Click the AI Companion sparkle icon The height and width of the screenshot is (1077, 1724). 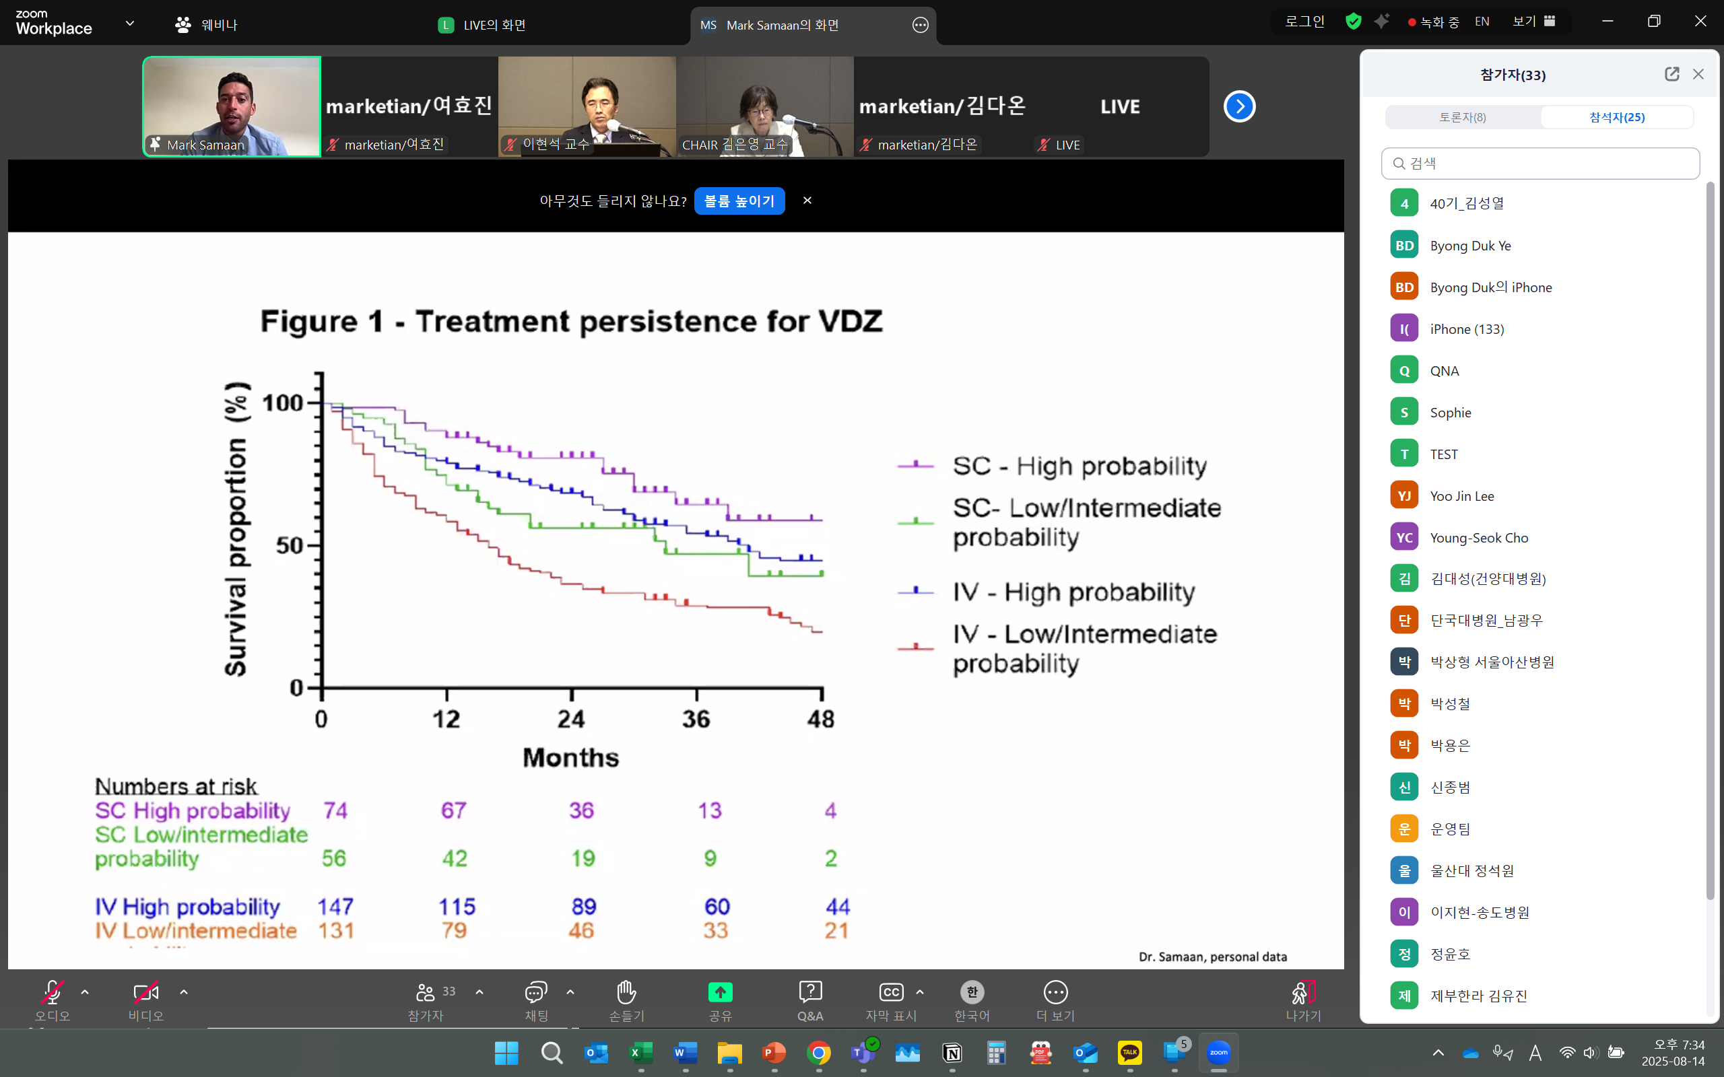pos(1381,22)
